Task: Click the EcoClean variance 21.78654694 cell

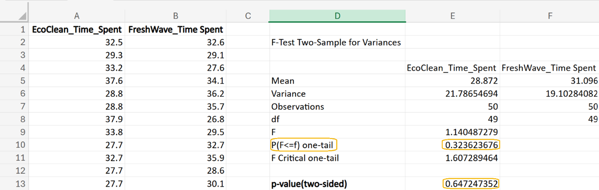Action: click(471, 94)
